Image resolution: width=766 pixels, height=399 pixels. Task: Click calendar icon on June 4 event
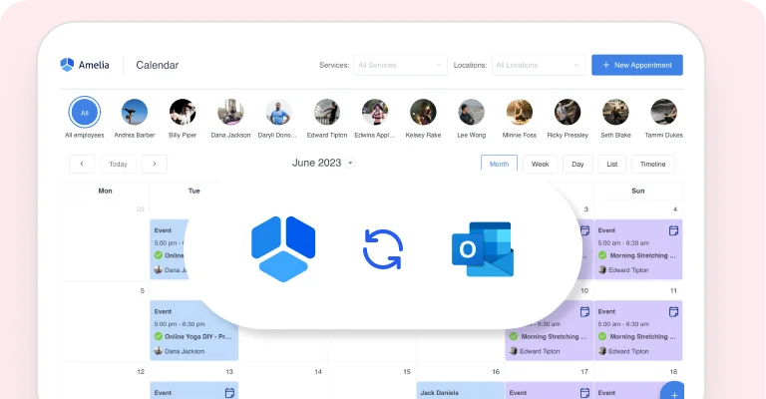point(673,230)
